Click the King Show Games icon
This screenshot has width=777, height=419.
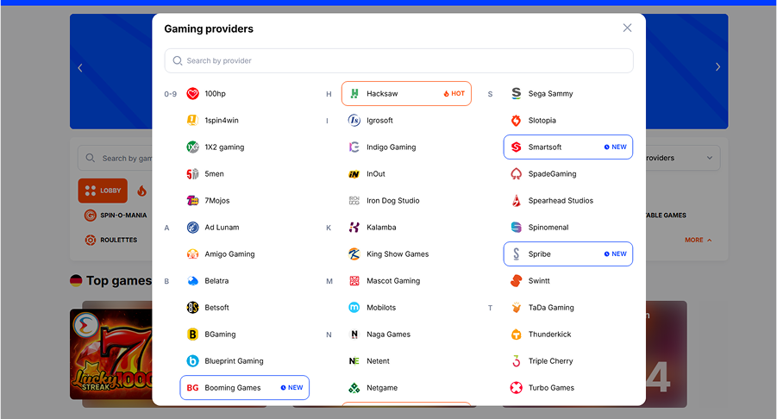pyautogui.click(x=354, y=254)
